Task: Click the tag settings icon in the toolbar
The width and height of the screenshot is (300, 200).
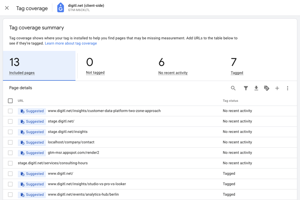Action: click(267, 88)
